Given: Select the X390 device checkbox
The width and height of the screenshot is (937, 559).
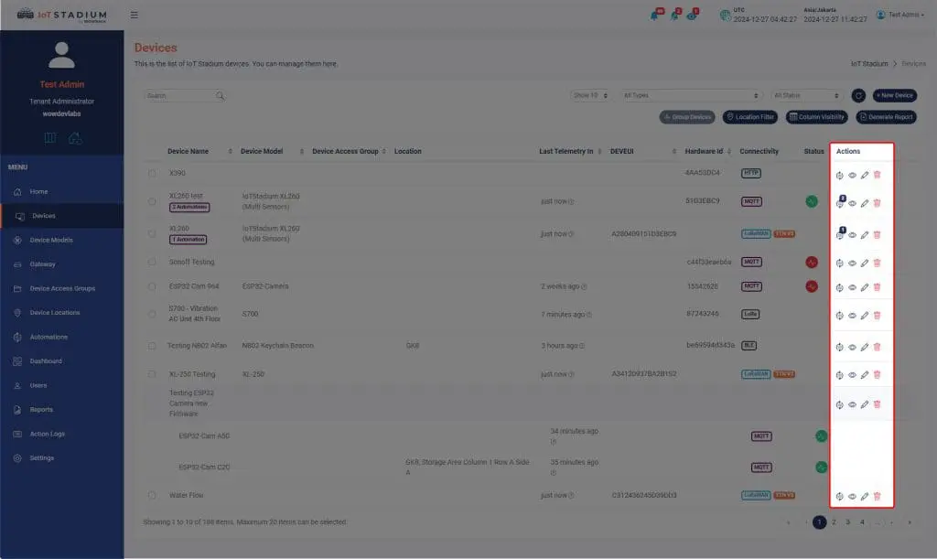Looking at the screenshot, I should (152, 173).
